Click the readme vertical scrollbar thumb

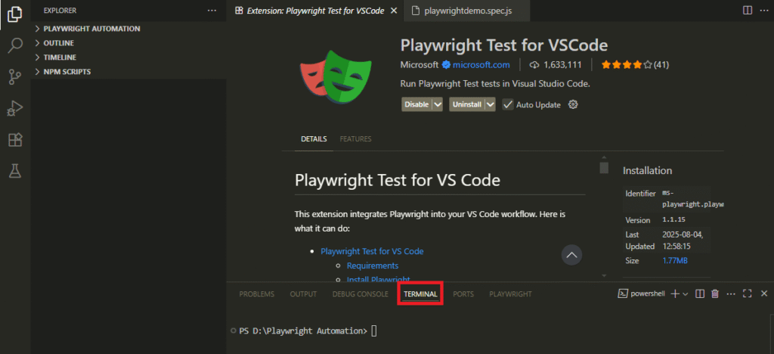[604, 167]
